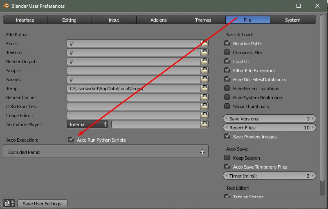Screen dimensions: 328x209
Task: Click the folder icon beside Fonts path
Action: pyautogui.click(x=204, y=44)
